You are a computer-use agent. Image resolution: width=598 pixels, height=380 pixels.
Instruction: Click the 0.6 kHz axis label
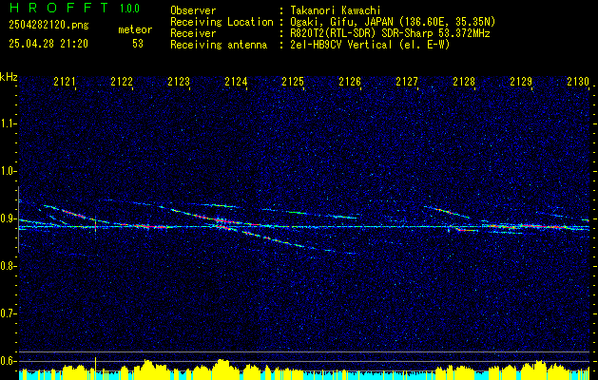coord(8,361)
